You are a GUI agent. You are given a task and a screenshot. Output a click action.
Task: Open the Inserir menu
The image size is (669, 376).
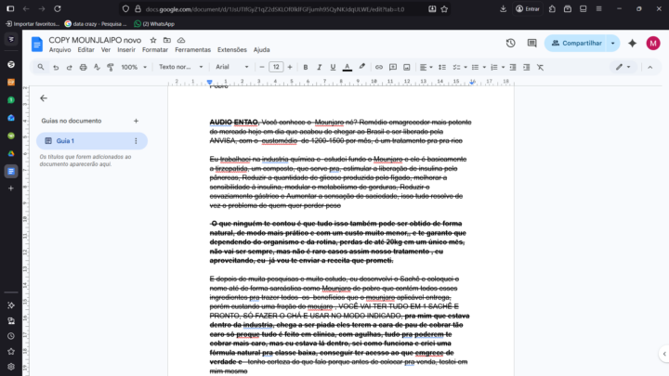[x=126, y=50]
